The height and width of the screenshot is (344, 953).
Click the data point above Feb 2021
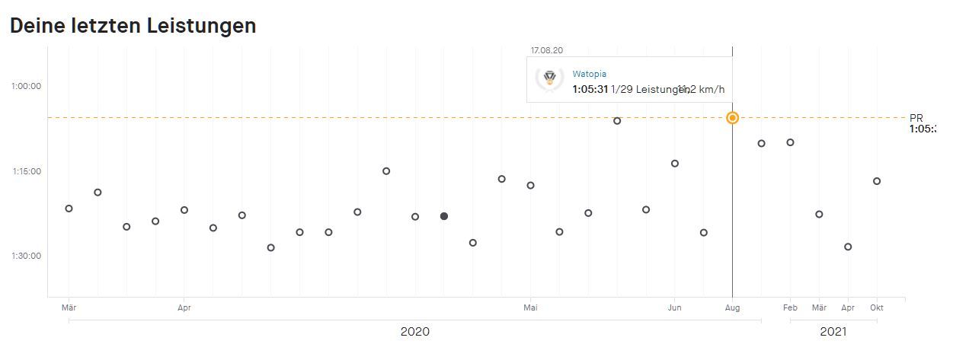tap(790, 142)
